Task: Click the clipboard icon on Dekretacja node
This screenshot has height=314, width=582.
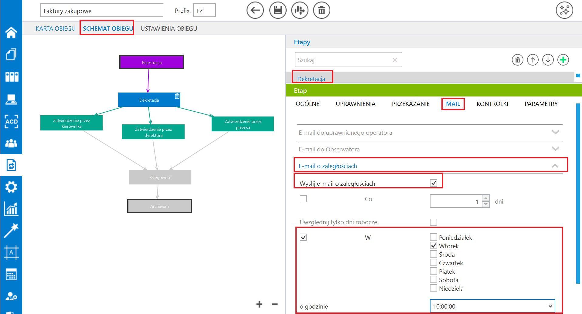Action: (x=177, y=96)
